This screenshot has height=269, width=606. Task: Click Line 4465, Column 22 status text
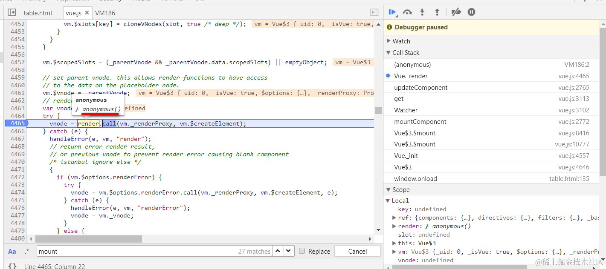coord(55,266)
